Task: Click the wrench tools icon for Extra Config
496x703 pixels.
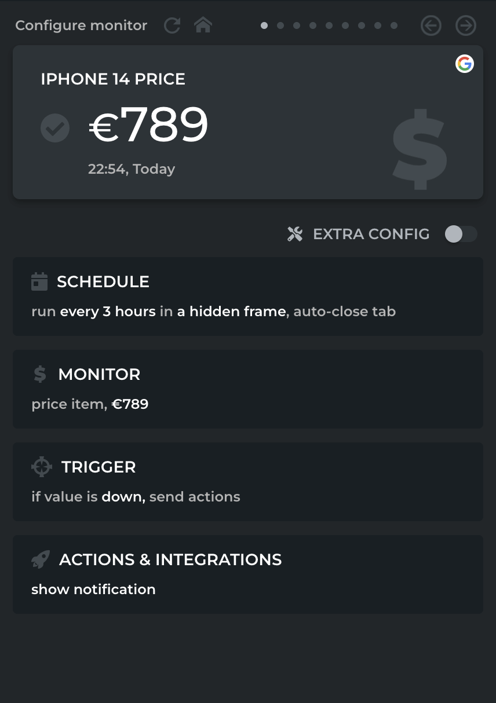Action: (x=295, y=234)
